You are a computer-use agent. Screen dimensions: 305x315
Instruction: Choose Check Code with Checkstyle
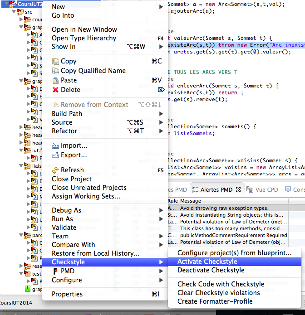[x=221, y=284]
